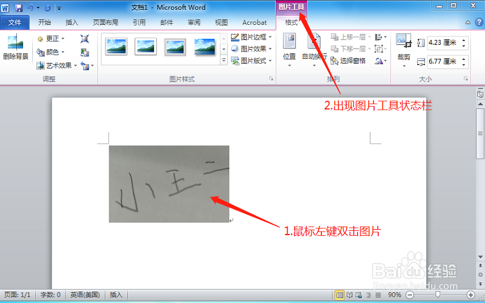
Task: Select Outline view icon
Action: (369, 295)
